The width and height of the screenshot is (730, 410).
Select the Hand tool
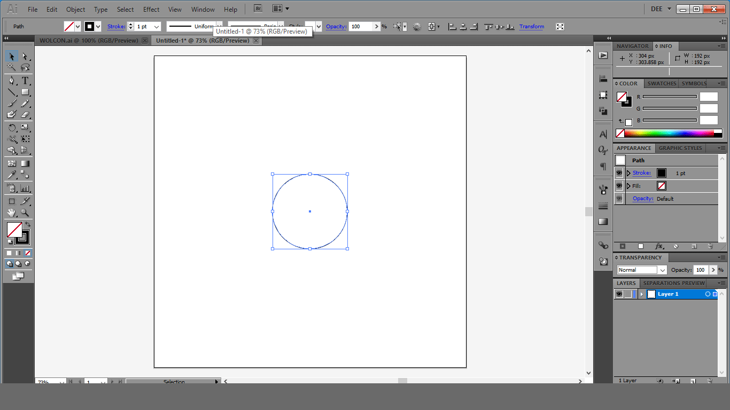tap(11, 212)
